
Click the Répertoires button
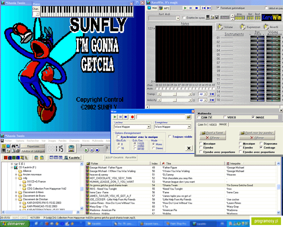coord(33,146)
